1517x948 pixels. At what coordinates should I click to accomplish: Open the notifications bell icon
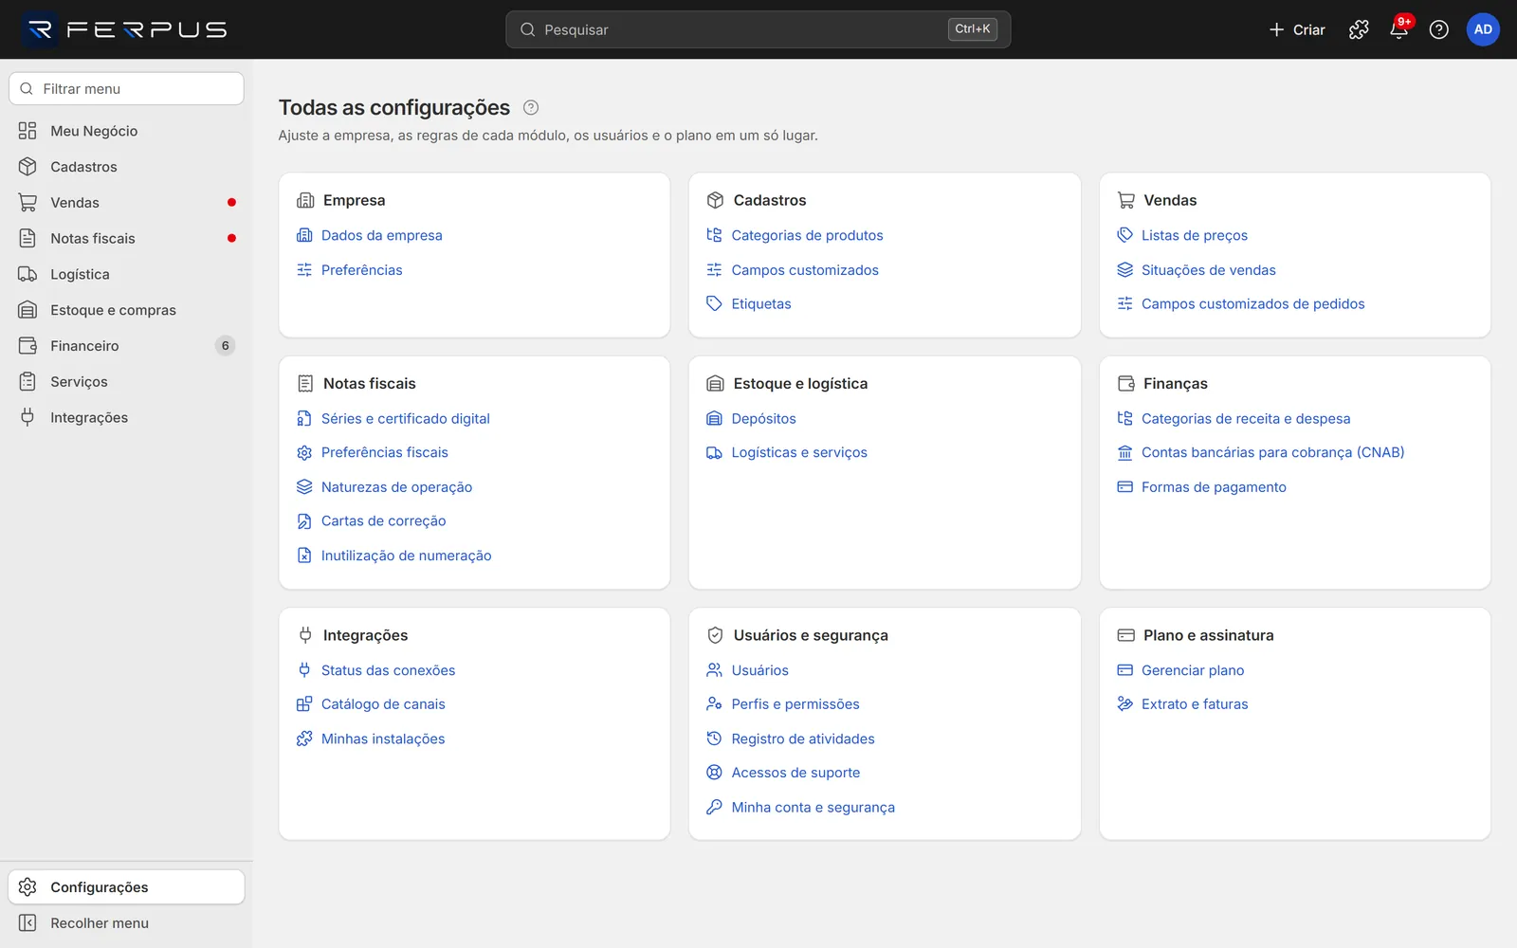(x=1398, y=29)
